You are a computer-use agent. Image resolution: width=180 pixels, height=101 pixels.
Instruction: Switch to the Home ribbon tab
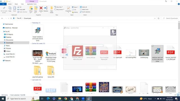tap(10, 4)
